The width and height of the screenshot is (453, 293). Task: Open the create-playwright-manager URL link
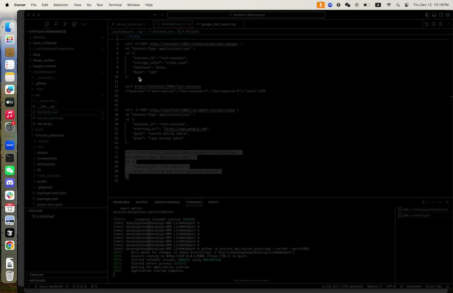click(194, 44)
